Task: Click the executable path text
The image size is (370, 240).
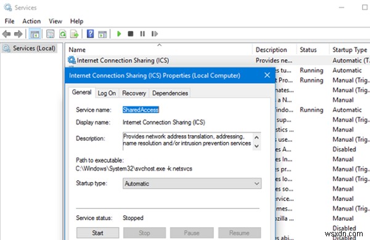Action: tap(134, 168)
